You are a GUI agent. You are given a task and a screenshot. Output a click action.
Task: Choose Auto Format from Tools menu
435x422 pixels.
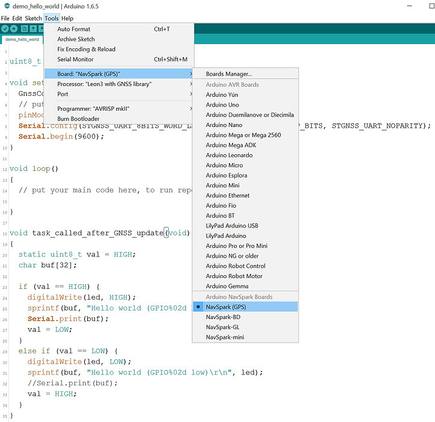pos(119,29)
